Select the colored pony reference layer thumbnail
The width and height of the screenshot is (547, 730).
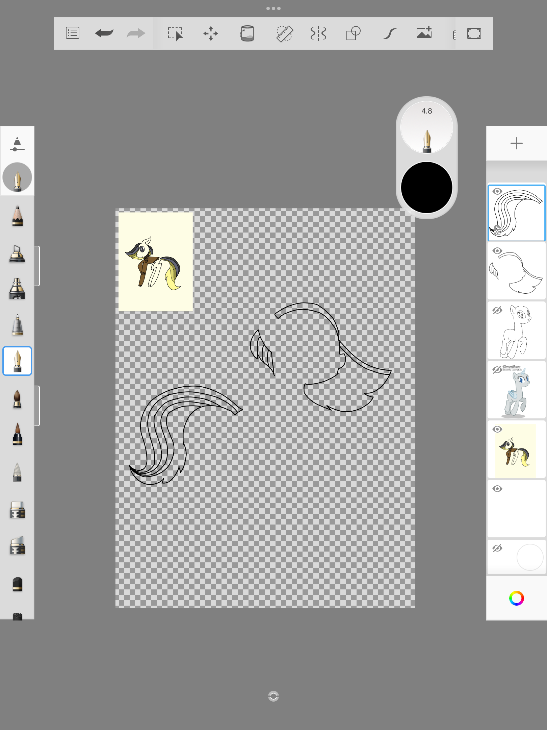pos(517,449)
